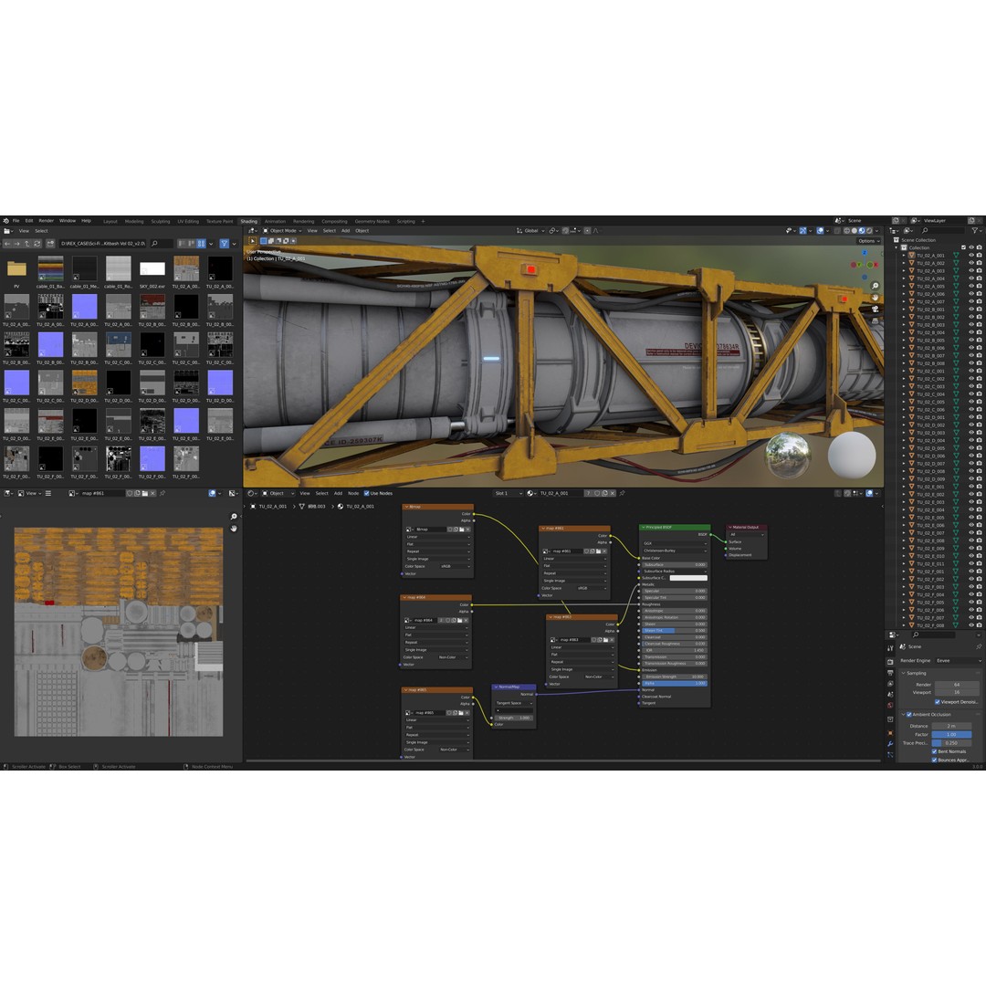Click the outliner search field
The height and width of the screenshot is (986, 986).
(x=941, y=231)
